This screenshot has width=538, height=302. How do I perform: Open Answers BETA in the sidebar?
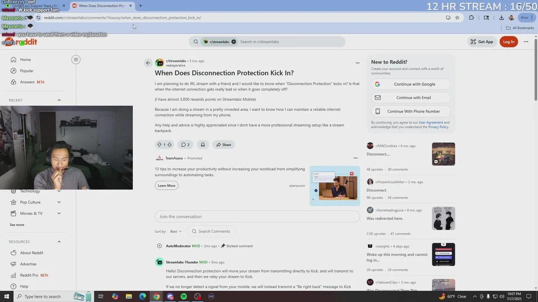tap(32, 82)
